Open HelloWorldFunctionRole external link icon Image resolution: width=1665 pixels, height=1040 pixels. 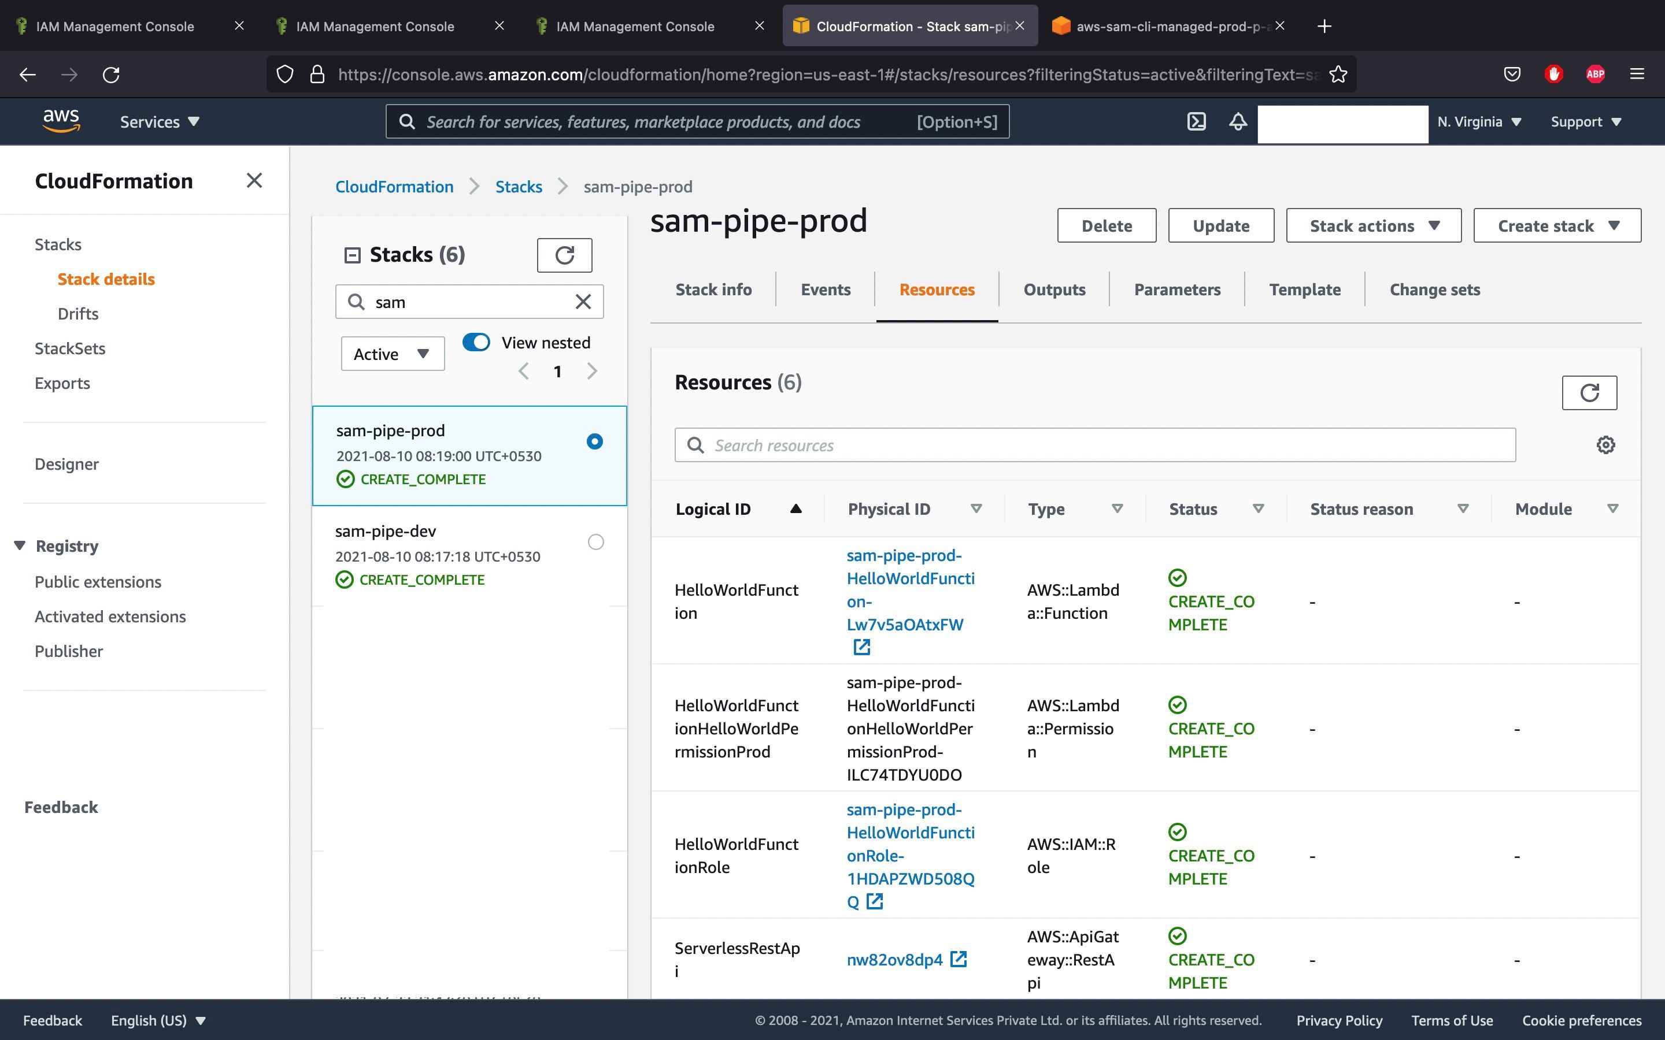pyautogui.click(x=875, y=901)
